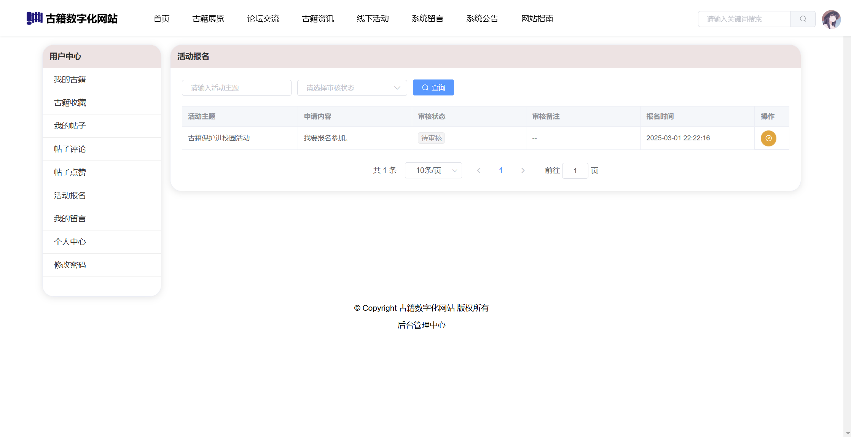The image size is (851, 437).
Task: Click the scrollbar down arrow at bottom right
Action: tap(847, 433)
